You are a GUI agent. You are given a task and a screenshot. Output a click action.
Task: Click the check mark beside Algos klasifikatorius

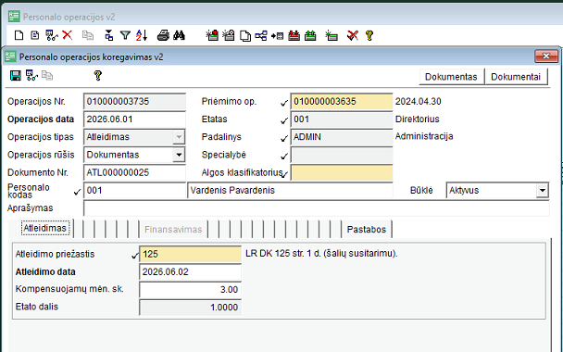(x=285, y=174)
